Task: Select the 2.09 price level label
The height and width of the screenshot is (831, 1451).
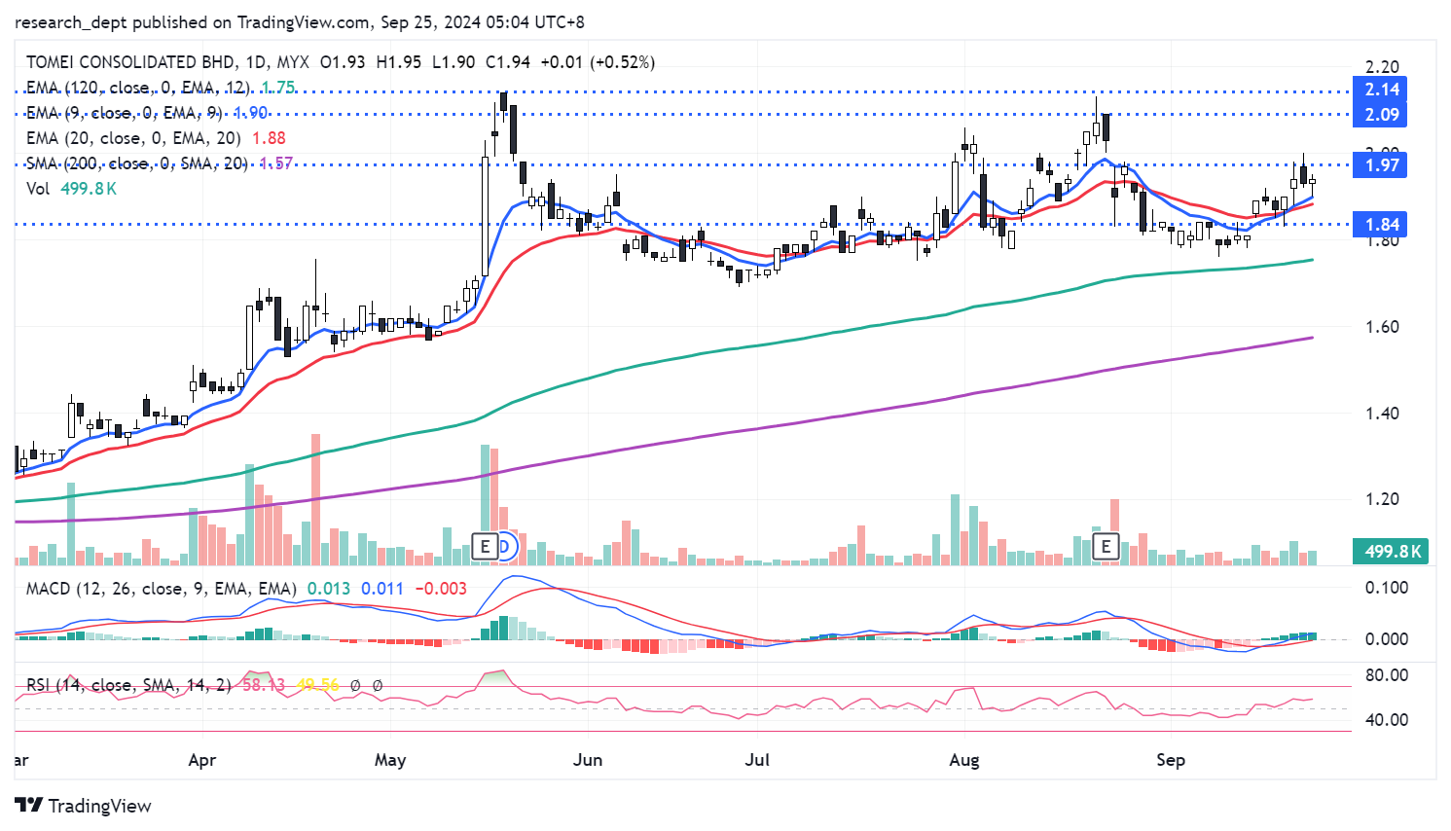Action: pyautogui.click(x=1381, y=115)
